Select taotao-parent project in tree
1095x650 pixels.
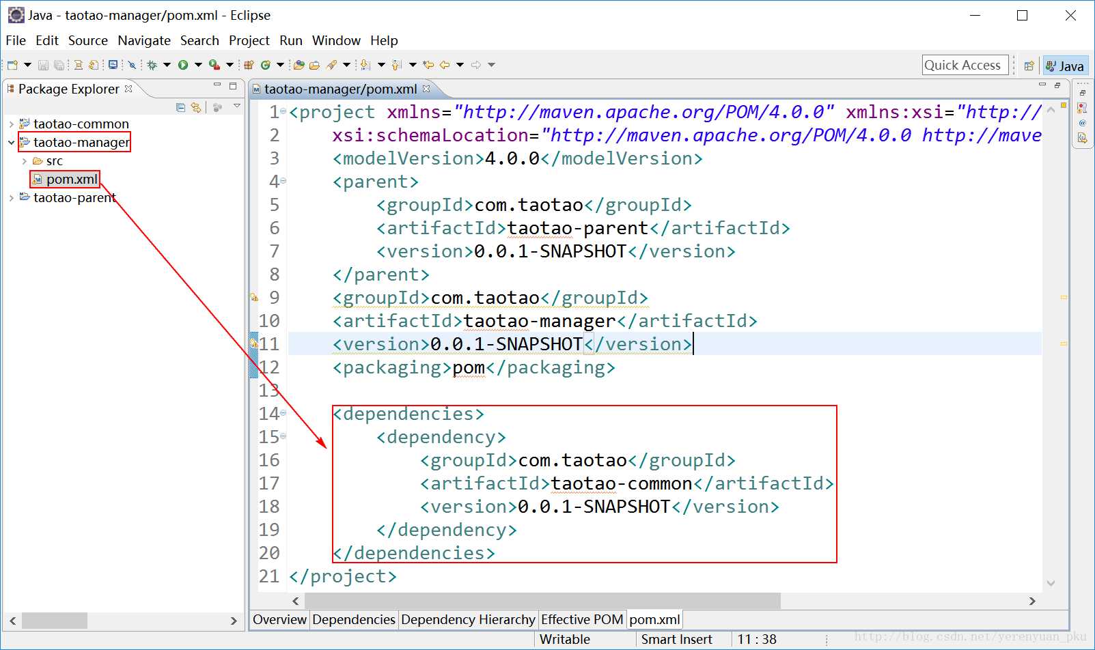(x=74, y=198)
